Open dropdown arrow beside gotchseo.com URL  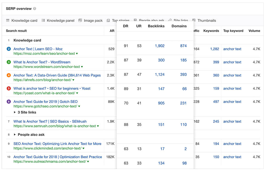tap(79, 106)
